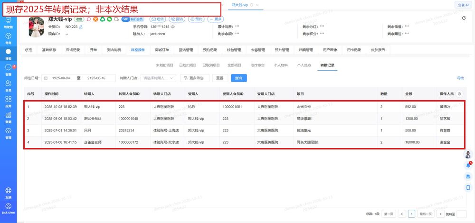Image resolution: width=475 pixels, height=223 pixels.
Task: Click the next page arrow
Action: [440, 214]
